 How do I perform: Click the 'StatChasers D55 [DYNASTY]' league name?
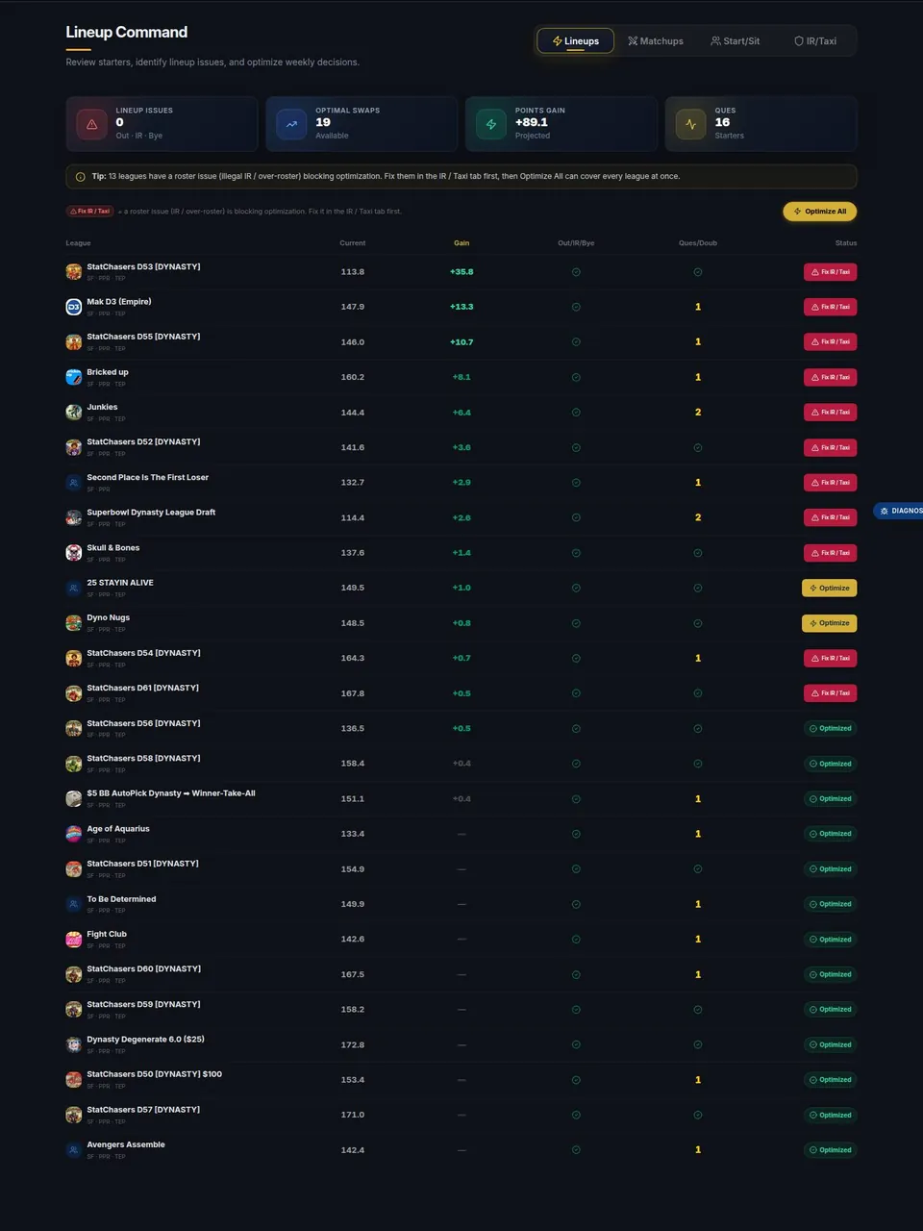(143, 337)
